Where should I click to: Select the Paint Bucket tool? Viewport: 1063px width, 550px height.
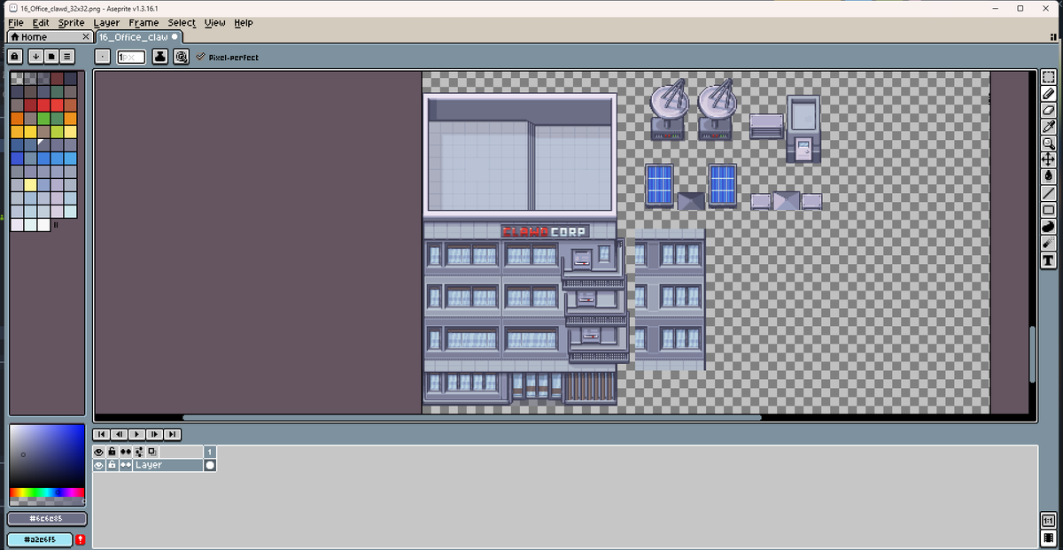[x=1049, y=176]
